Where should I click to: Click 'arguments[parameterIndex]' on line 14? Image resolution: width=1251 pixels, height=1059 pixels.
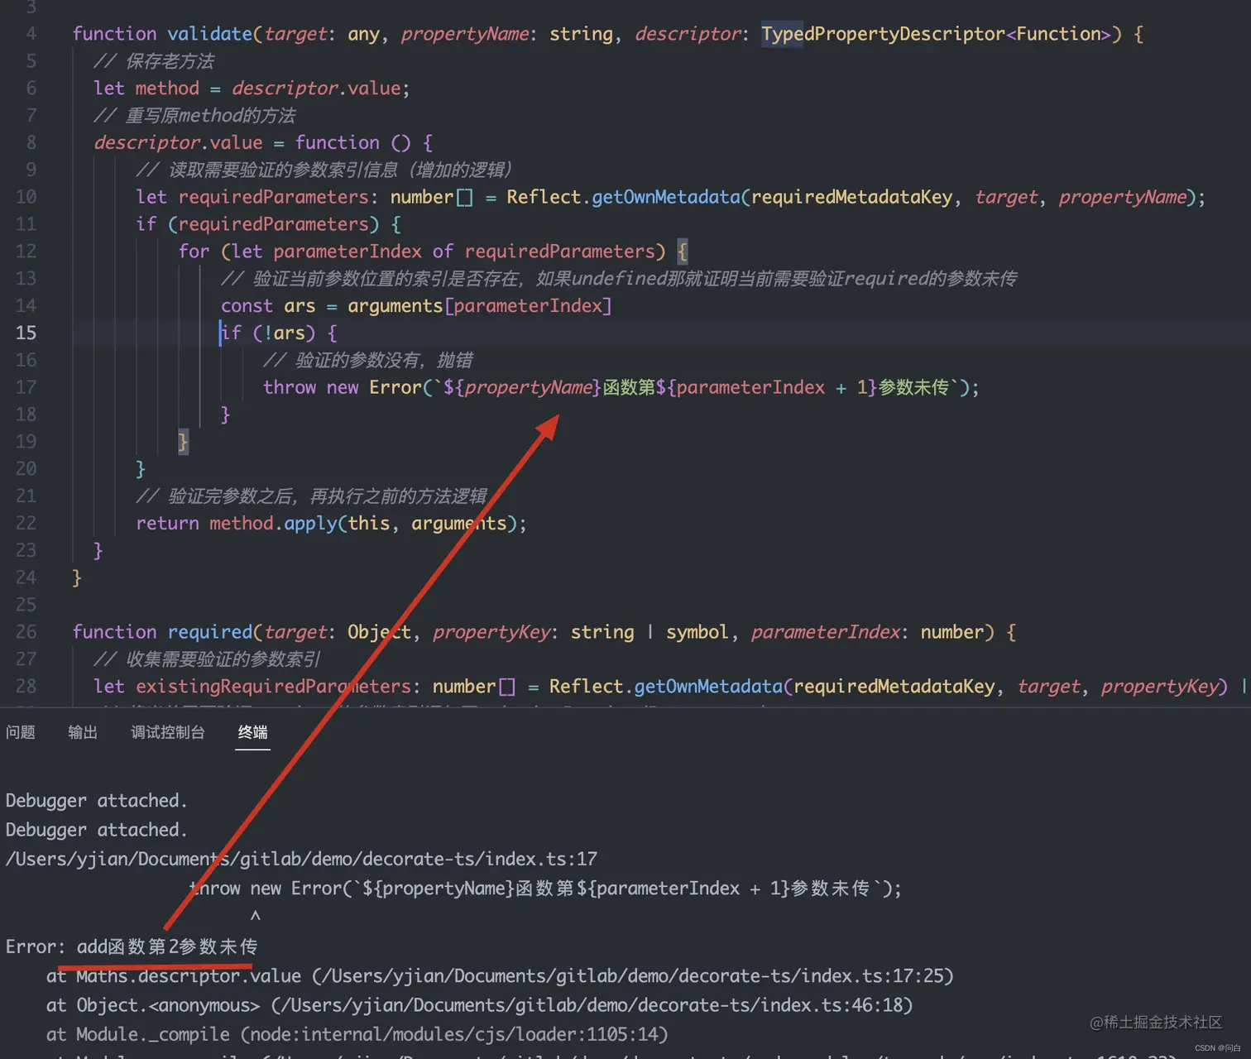[x=480, y=306]
